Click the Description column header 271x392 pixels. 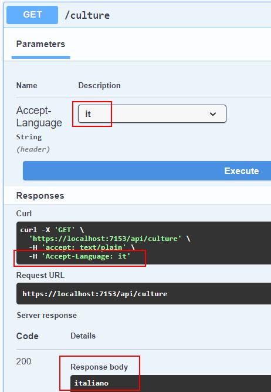click(99, 85)
